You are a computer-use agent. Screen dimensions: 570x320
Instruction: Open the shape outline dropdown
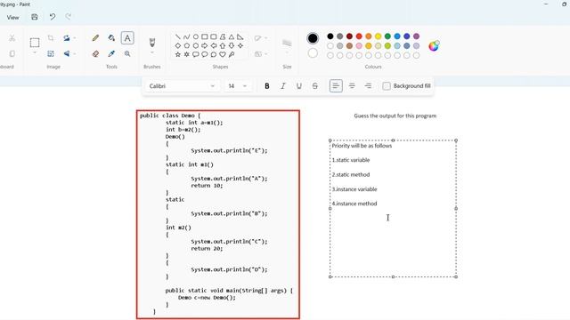[x=261, y=37]
